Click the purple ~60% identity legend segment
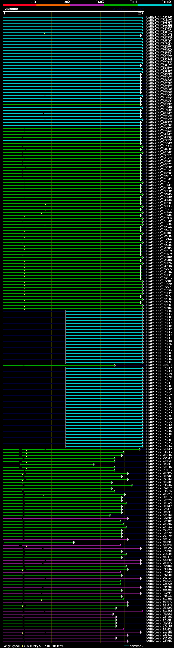The height and width of the screenshot is (648, 174). click(x=87, y=5)
